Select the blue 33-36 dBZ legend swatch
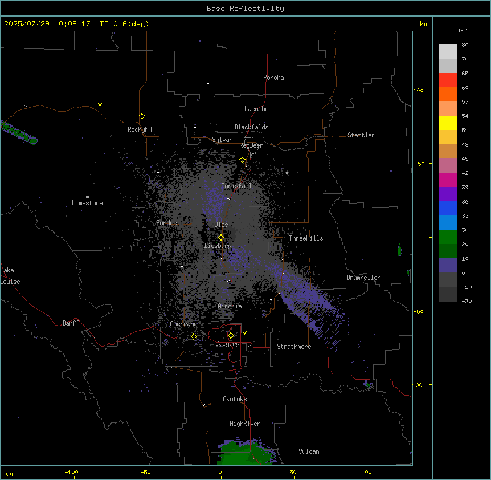The image size is (491, 480). [448, 208]
